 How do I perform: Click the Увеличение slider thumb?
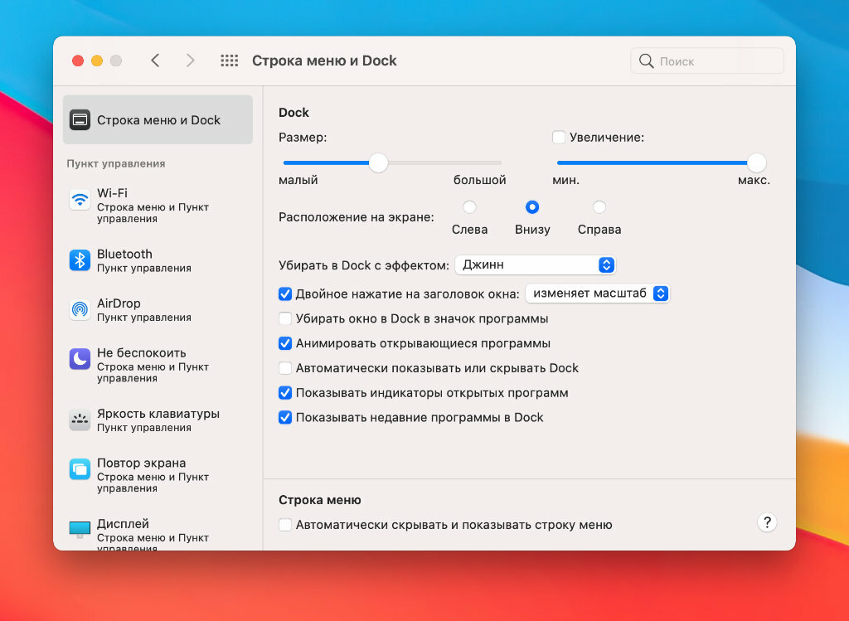click(x=756, y=163)
